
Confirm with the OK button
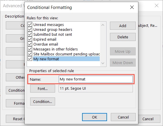95,117
